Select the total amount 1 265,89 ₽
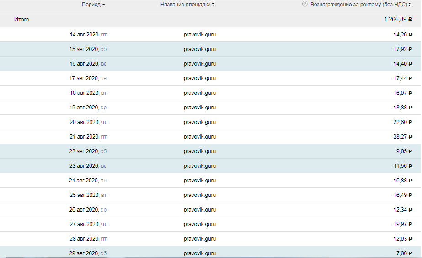Image resolution: width=422 pixels, height=258 pixels. point(398,20)
